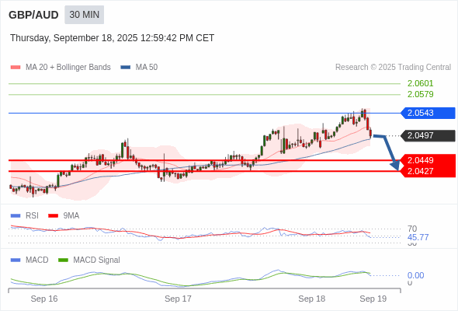Click the 2.0601 green resistance label
The height and width of the screenshot is (311, 458).
[420, 84]
